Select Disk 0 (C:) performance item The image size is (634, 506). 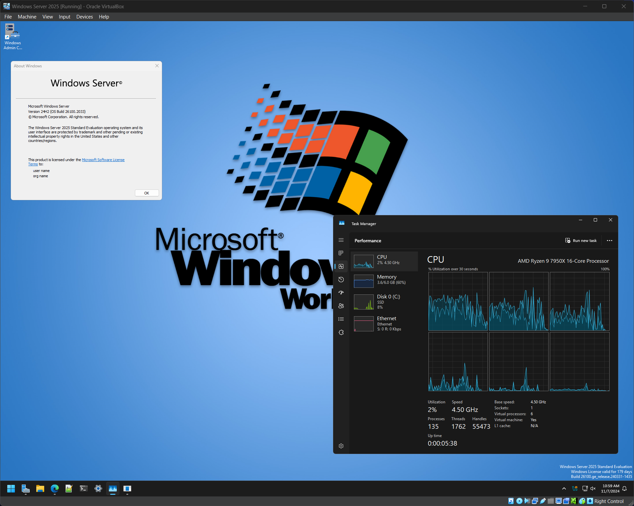pyautogui.click(x=384, y=302)
